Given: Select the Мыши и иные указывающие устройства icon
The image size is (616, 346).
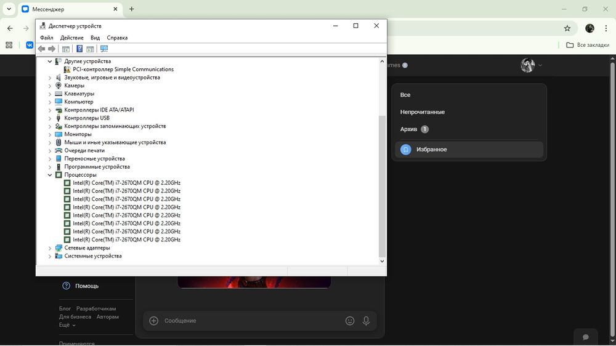Looking at the screenshot, I should 59,142.
